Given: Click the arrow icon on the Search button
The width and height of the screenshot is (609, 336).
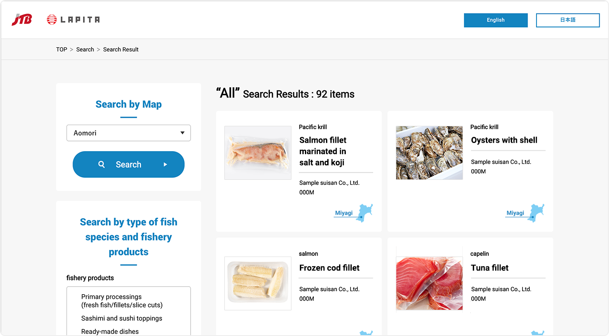Looking at the screenshot, I should click(165, 165).
